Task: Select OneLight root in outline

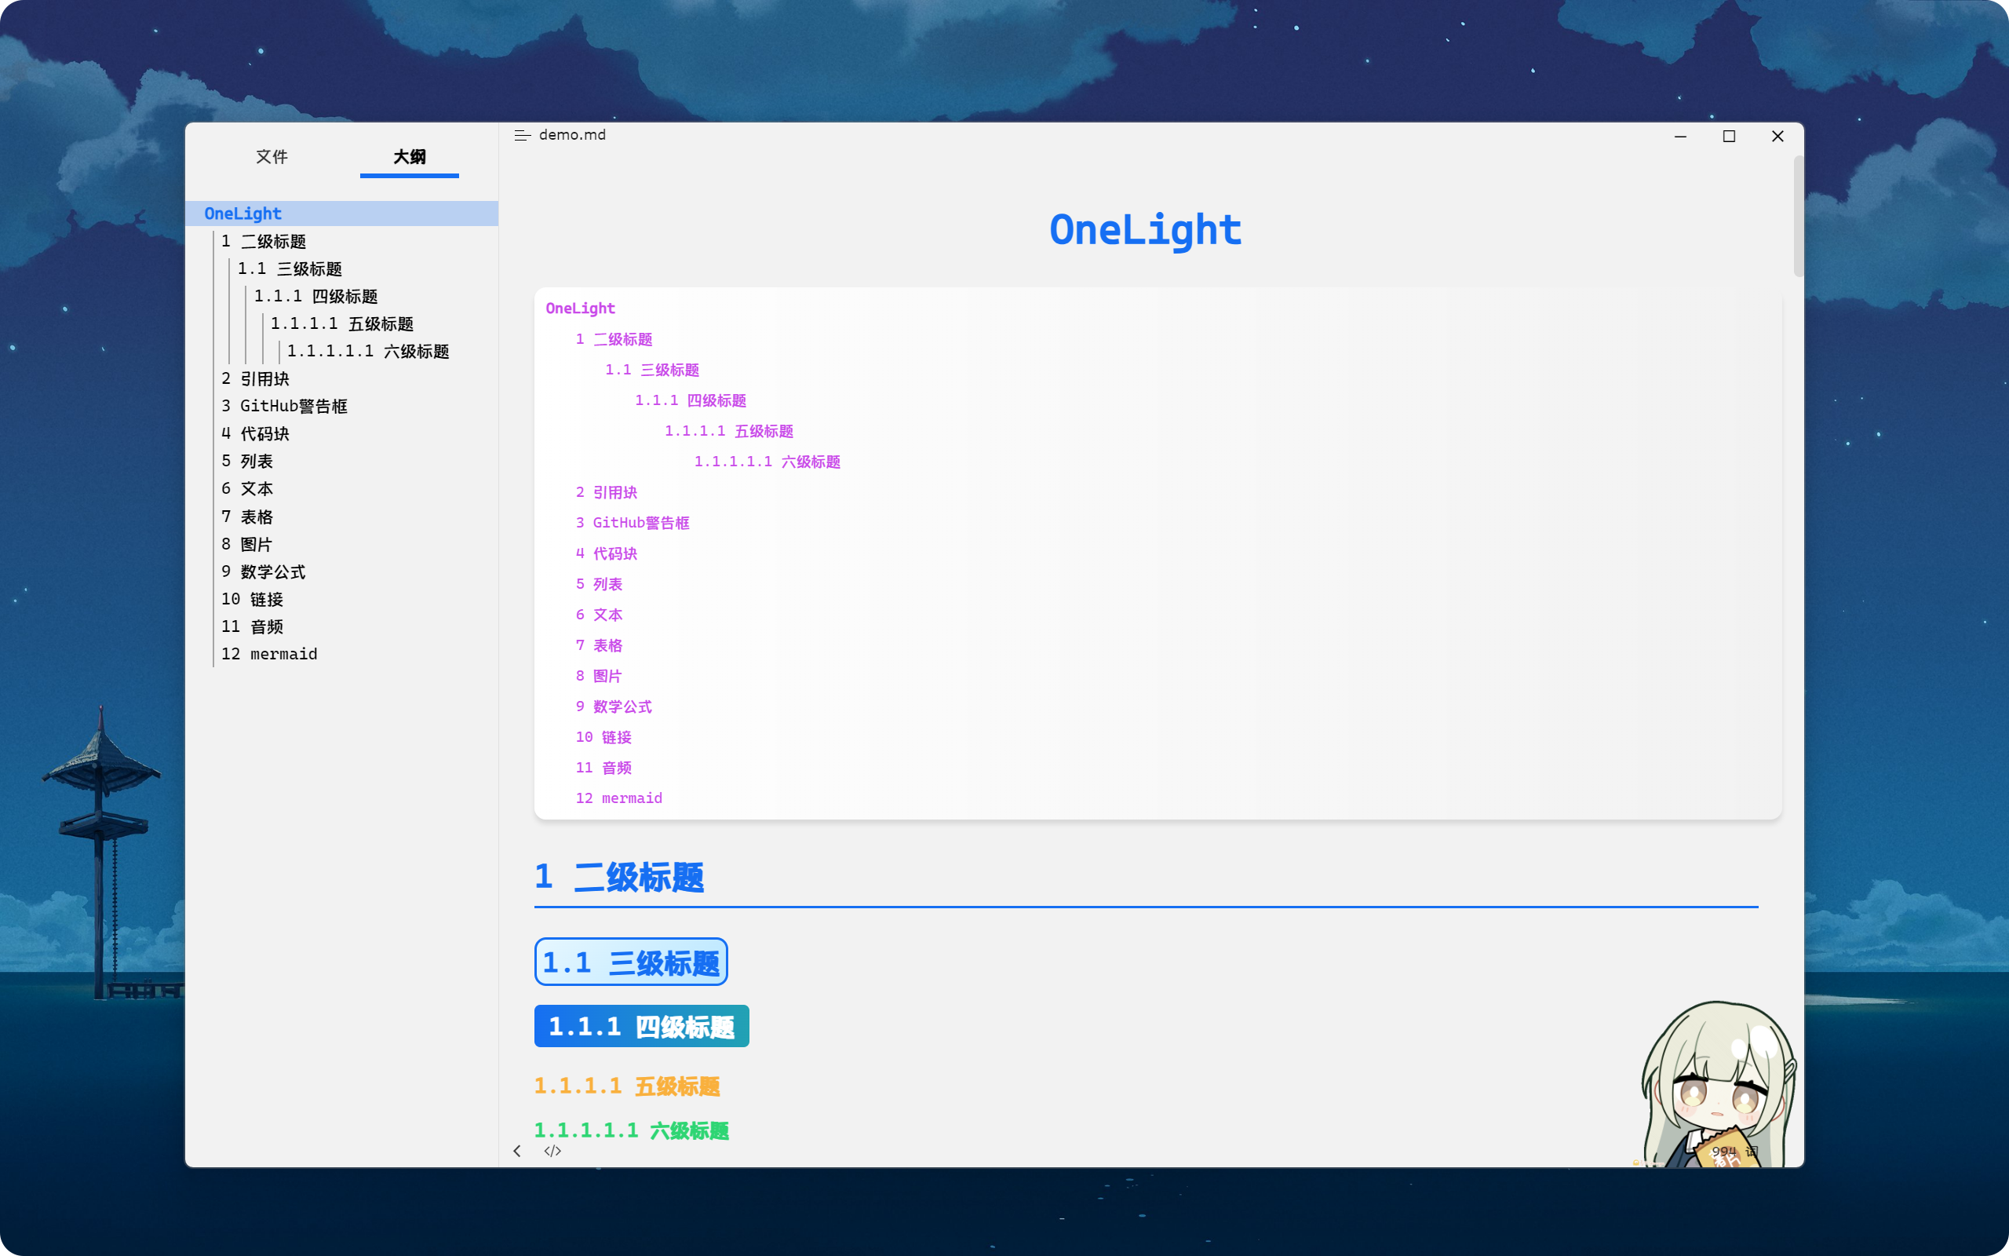Action: [243, 214]
